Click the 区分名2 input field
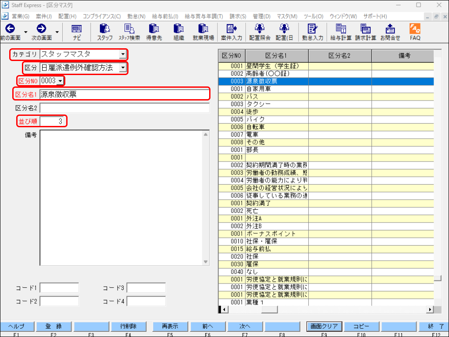The width and height of the screenshot is (449, 337). (125, 108)
